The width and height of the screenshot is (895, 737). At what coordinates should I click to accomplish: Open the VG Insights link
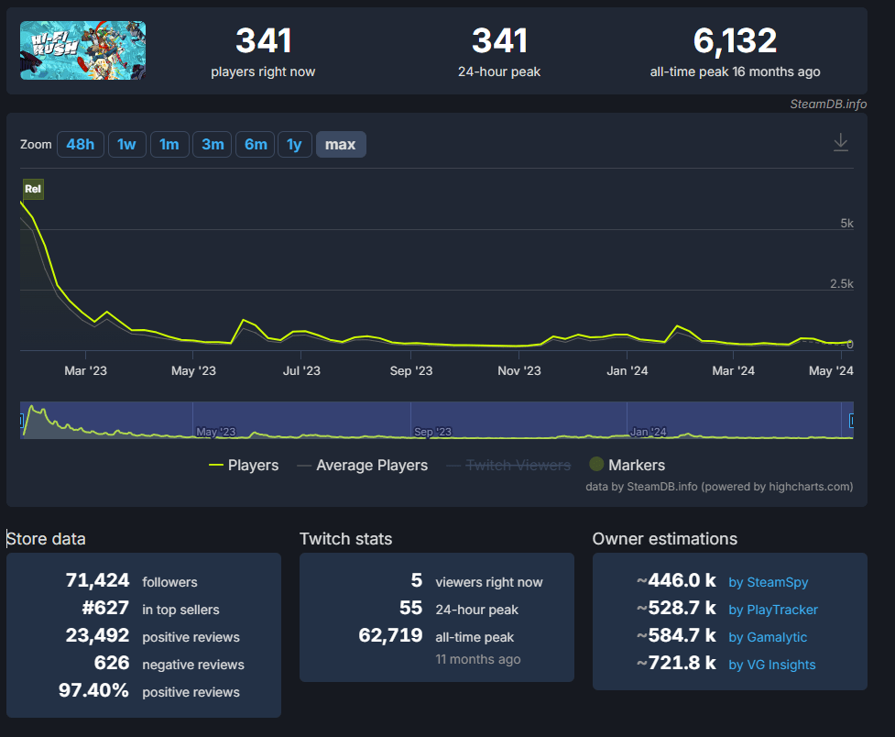771,665
